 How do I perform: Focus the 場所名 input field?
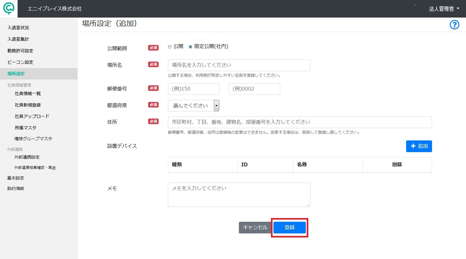pos(239,65)
